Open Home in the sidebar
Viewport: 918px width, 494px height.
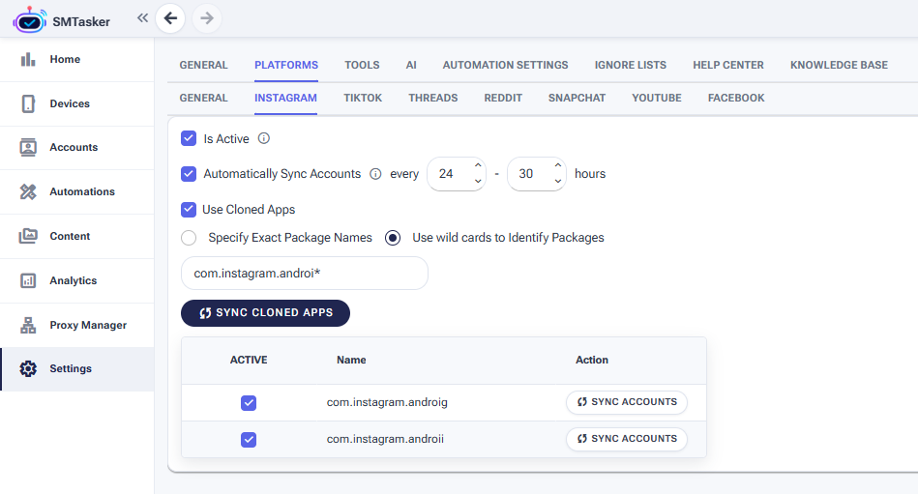point(76,59)
